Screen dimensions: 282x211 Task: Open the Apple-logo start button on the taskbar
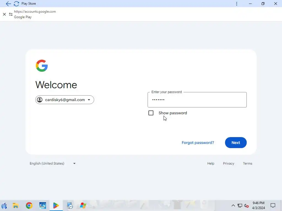4,206
